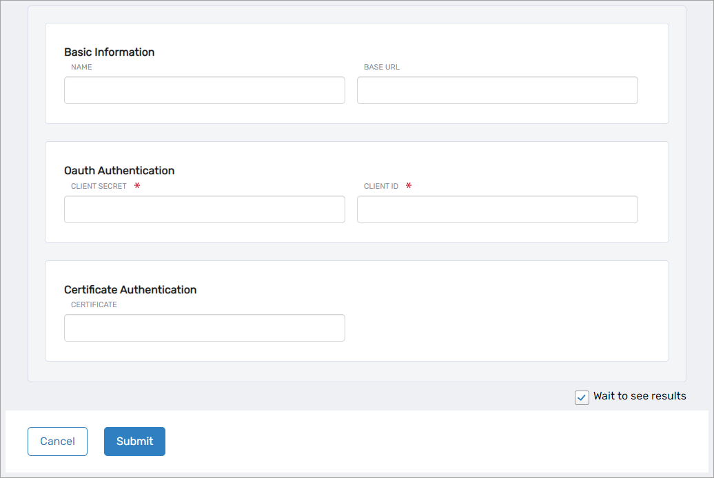Click the Submit button

pos(134,441)
